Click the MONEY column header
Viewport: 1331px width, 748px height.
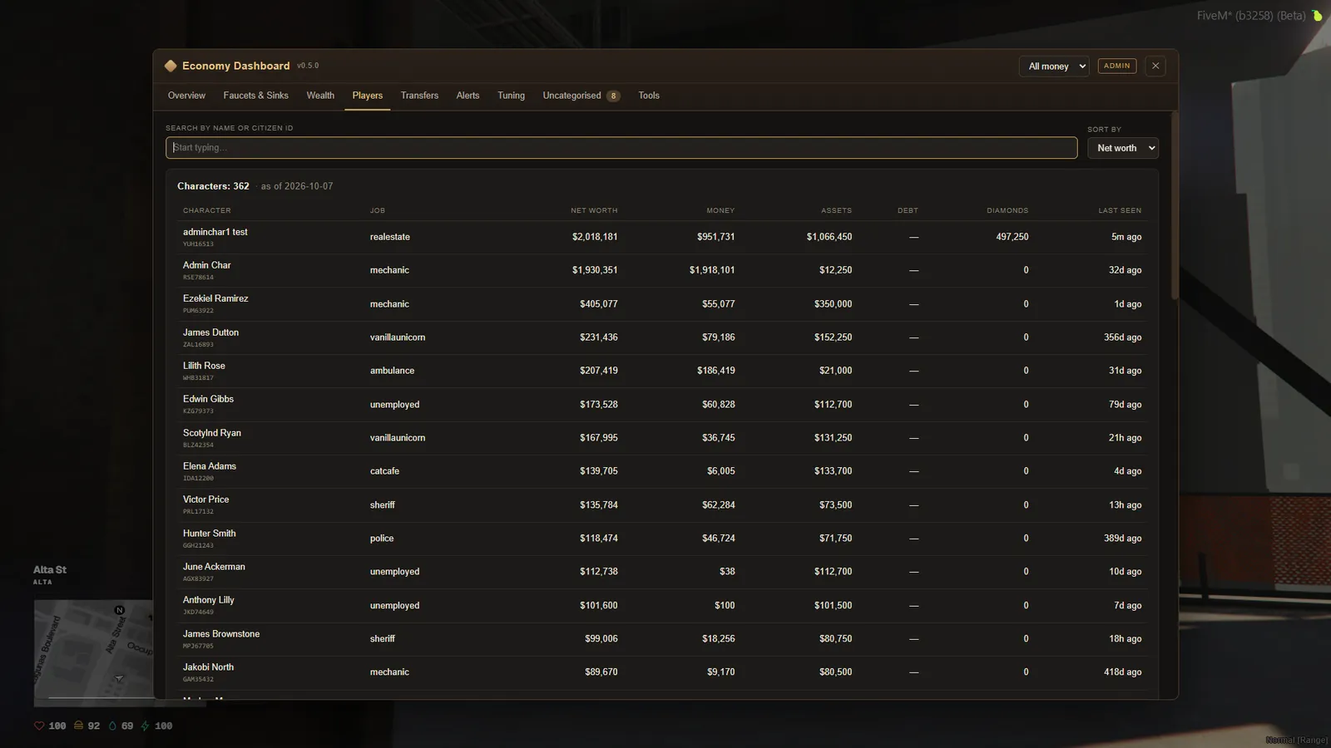point(720,210)
